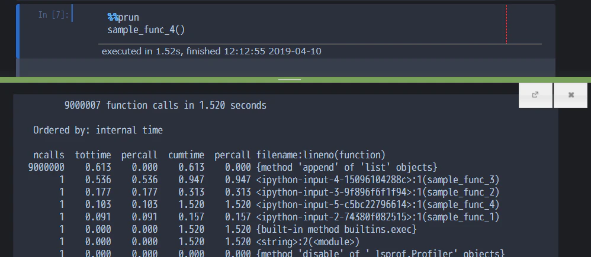Click the 'disable' of Profiler row
Viewport: 591px width, 257px height.
pyautogui.click(x=380, y=253)
